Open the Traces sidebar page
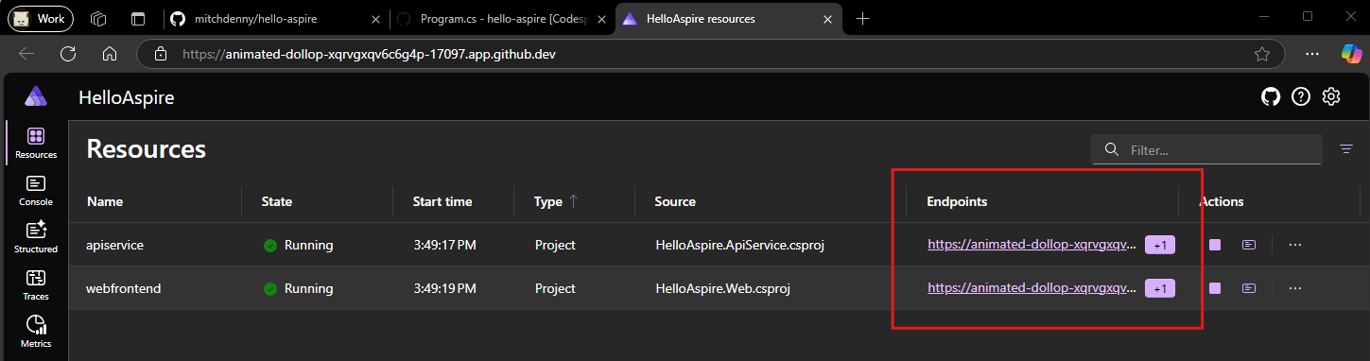The height and width of the screenshot is (361, 1370). click(x=35, y=284)
